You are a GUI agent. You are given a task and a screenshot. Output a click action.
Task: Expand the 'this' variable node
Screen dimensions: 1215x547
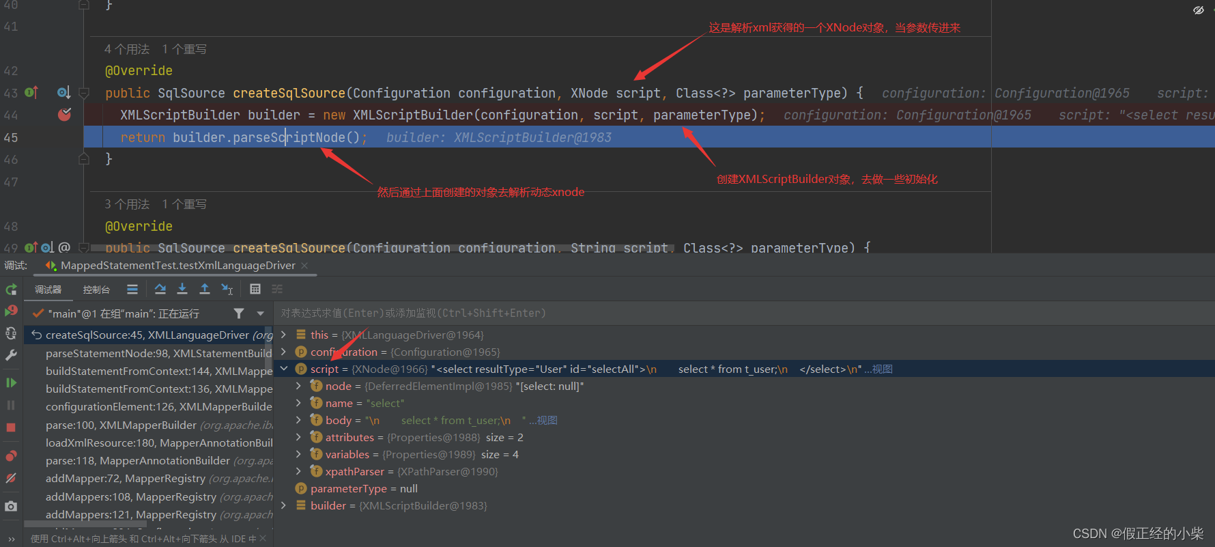pos(283,335)
